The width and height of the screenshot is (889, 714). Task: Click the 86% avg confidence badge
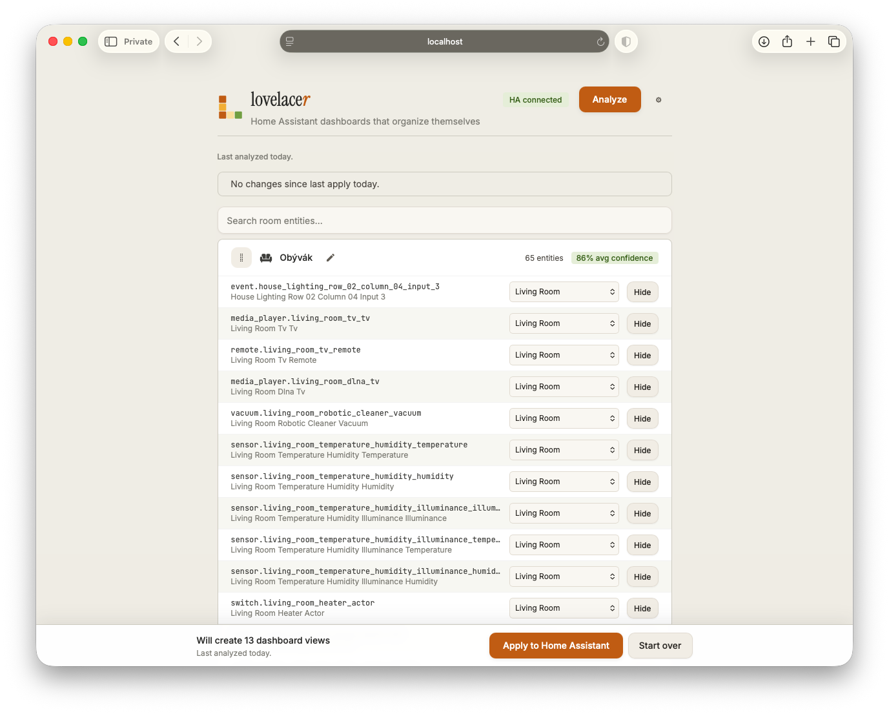coord(615,258)
